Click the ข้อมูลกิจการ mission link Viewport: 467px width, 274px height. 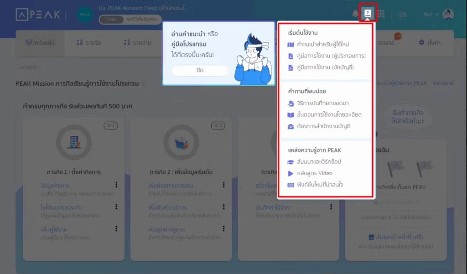point(55,186)
